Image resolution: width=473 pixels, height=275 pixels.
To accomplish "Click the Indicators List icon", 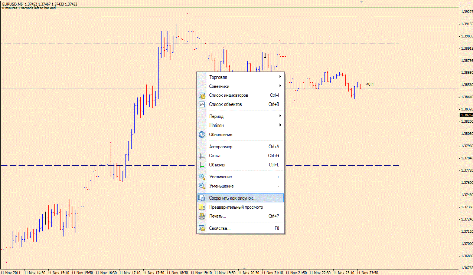I will [202, 95].
